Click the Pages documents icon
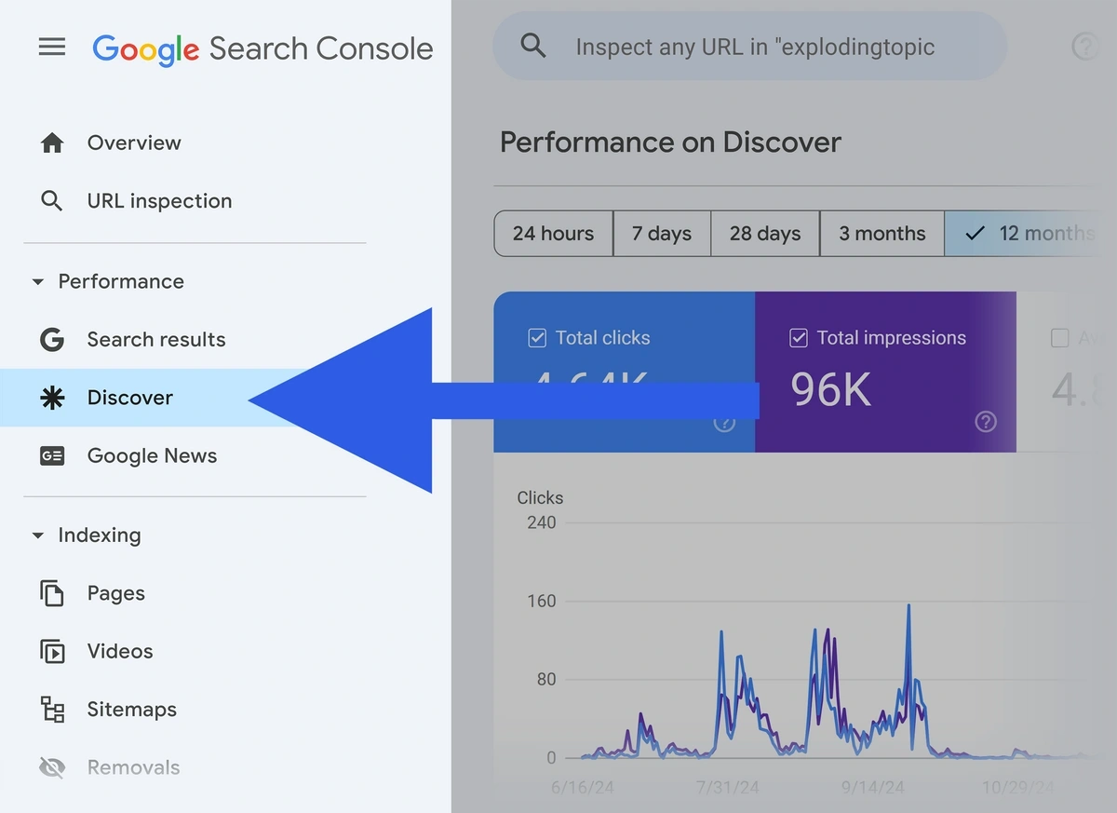The image size is (1117, 813). pos(52,593)
